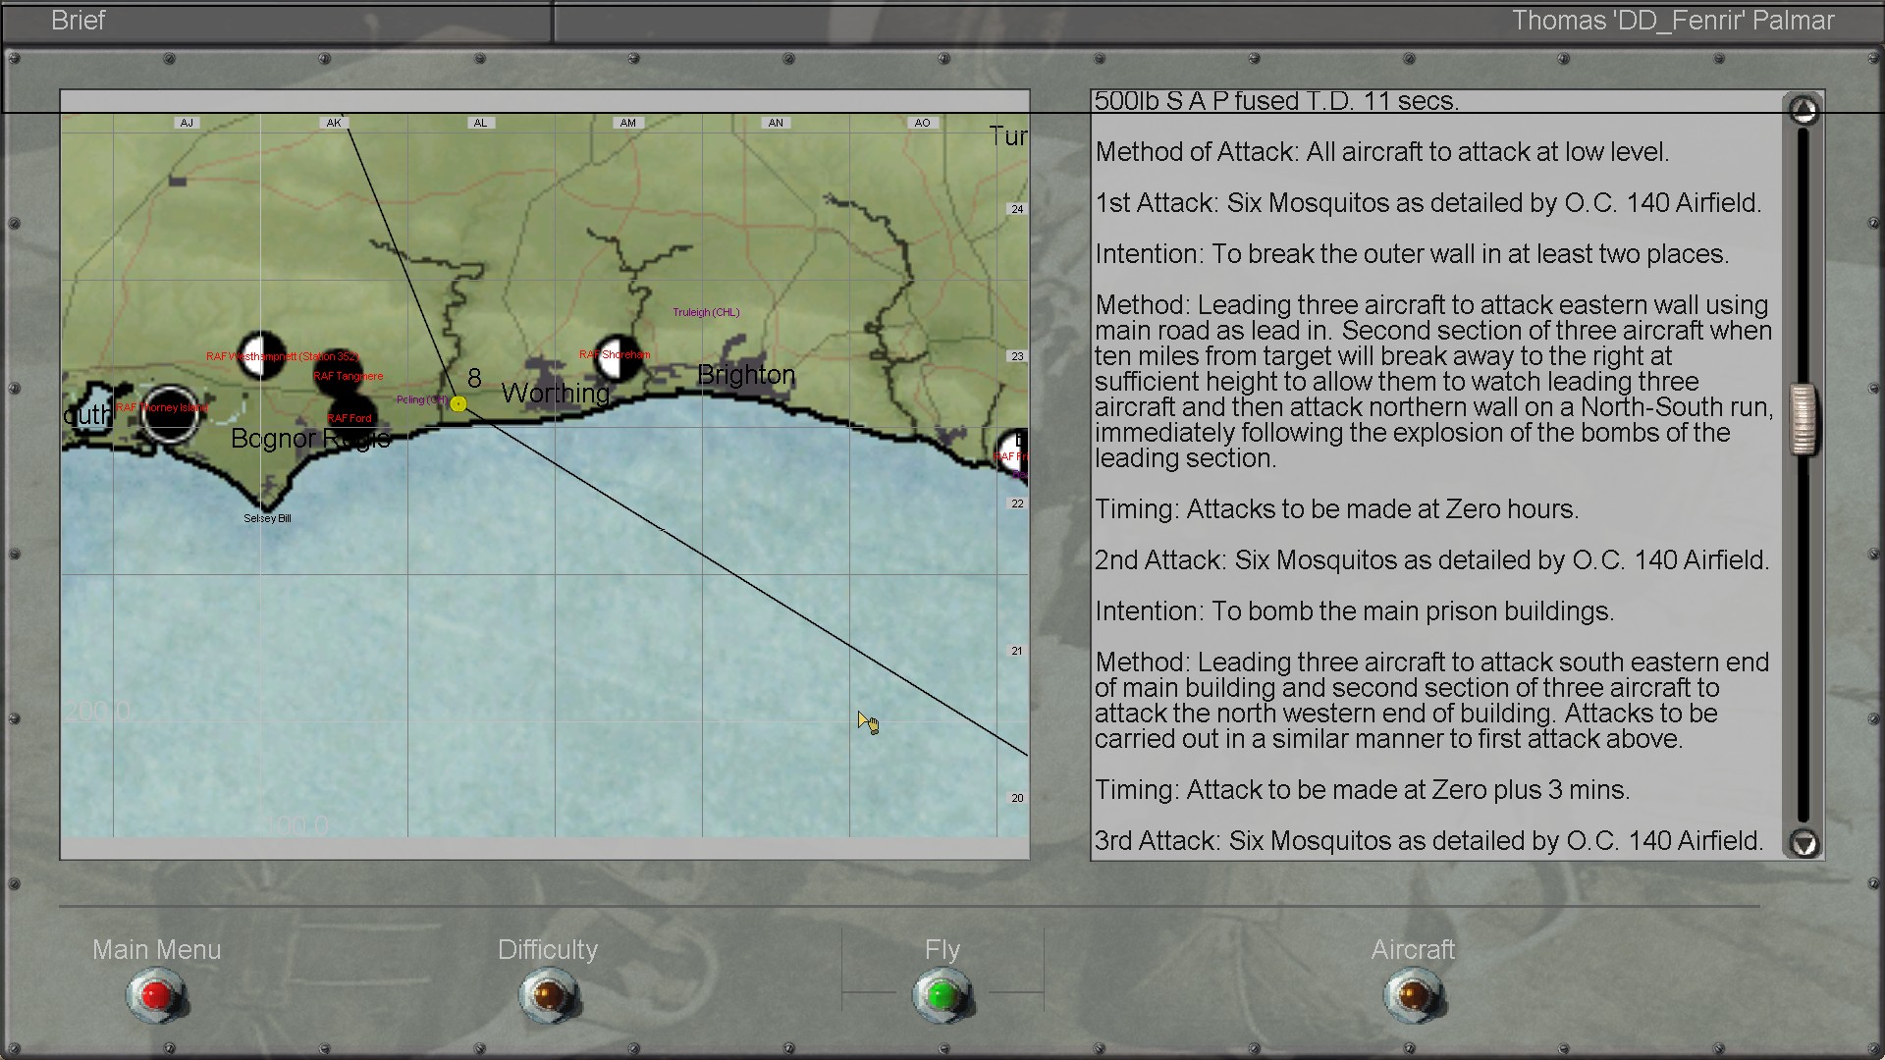Viewport: 1885px width, 1060px height.
Task: Click the Brighton town label on map
Action: pyautogui.click(x=746, y=374)
